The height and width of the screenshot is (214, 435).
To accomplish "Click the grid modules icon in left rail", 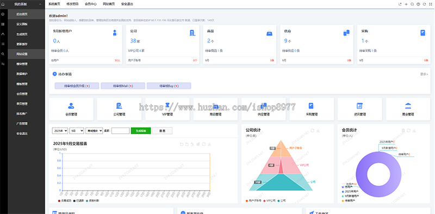I will click(3, 24).
